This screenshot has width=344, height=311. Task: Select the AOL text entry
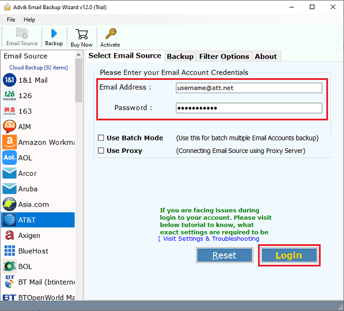pyautogui.click(x=25, y=158)
